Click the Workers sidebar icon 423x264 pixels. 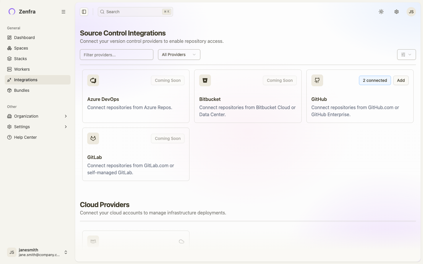tap(9, 69)
